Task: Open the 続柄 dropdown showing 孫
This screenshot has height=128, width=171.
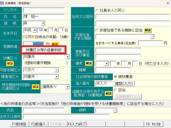Action: [x=43, y=23]
